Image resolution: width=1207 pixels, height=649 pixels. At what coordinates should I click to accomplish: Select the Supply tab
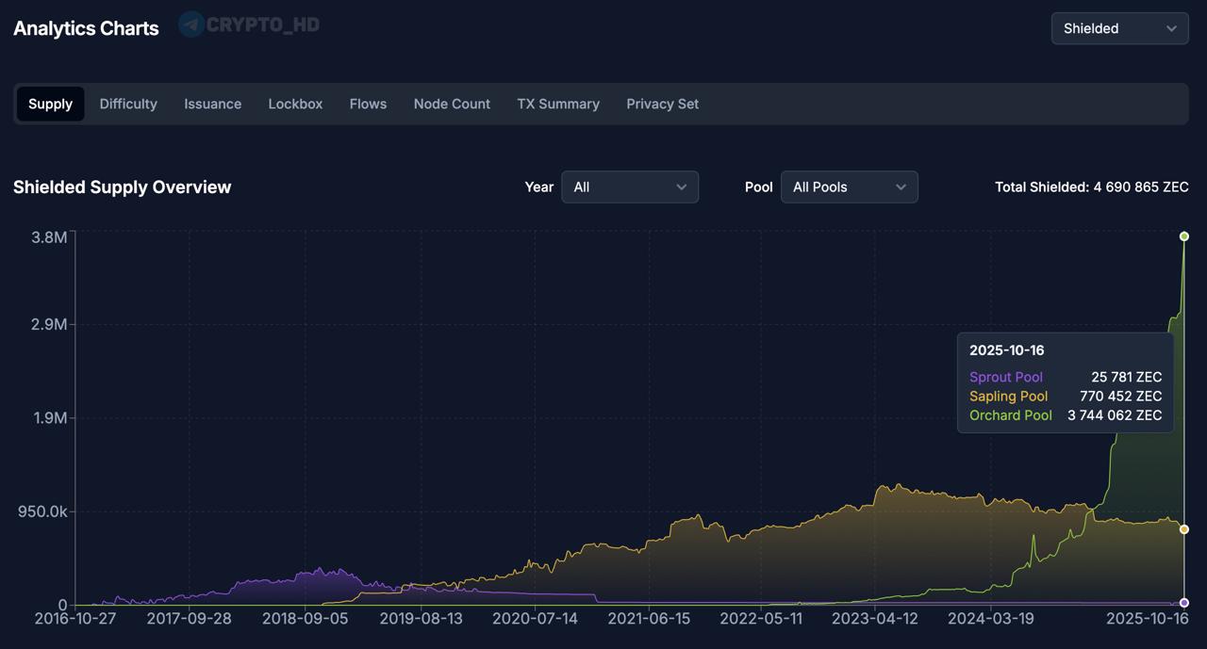coord(50,104)
